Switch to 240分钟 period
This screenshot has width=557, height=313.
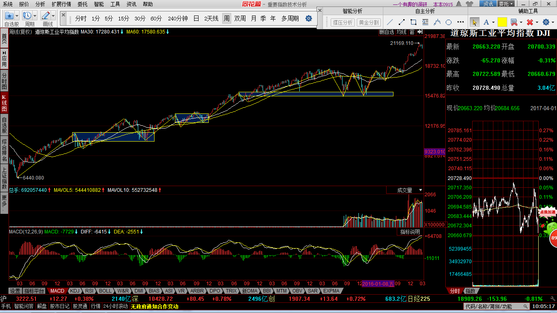[x=178, y=18]
